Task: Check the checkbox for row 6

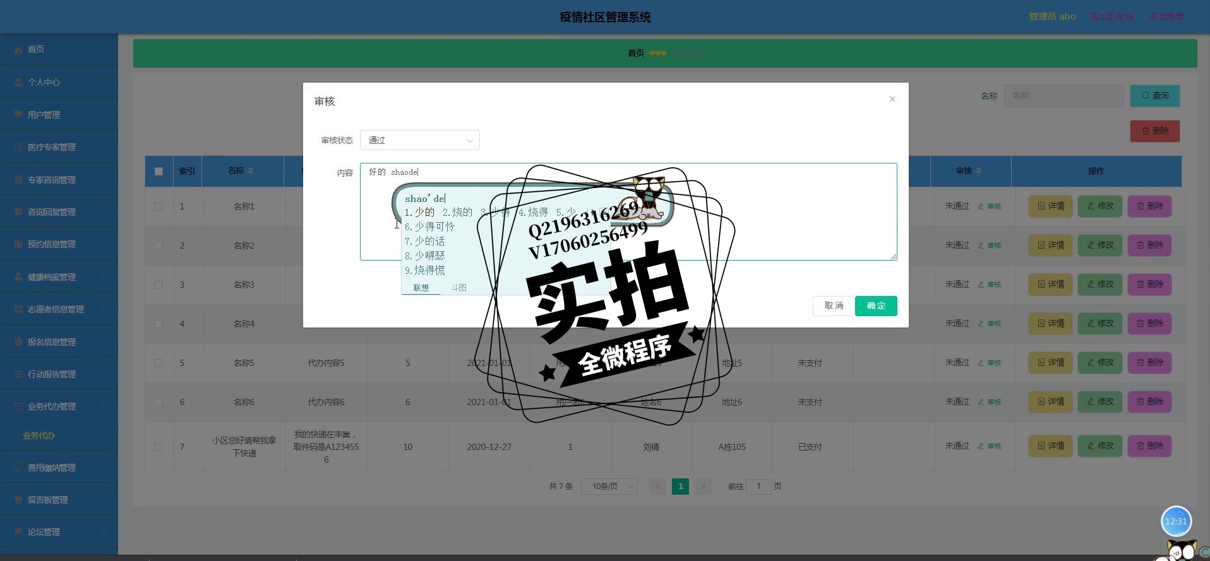Action: pyautogui.click(x=159, y=402)
